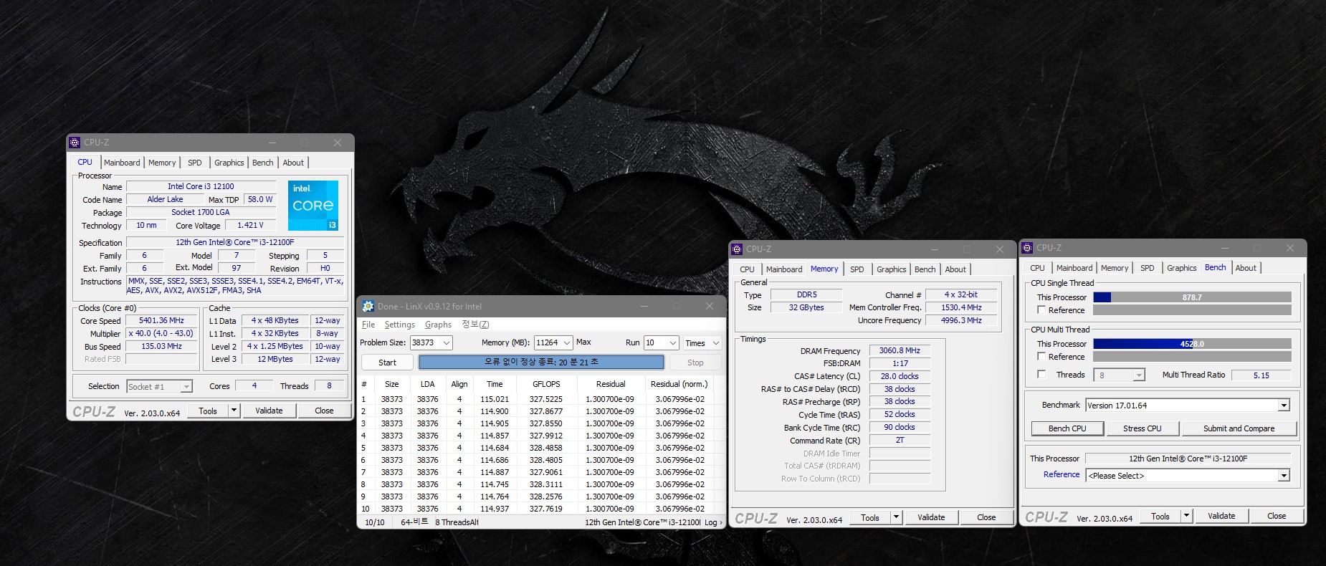Click the Time column header in LinX
This screenshot has height=566, width=1326.
(495, 384)
